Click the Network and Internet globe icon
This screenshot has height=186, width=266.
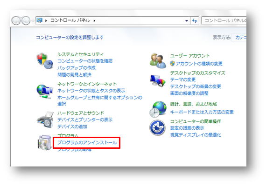(45, 92)
